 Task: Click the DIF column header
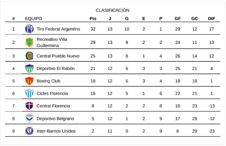coord(211,19)
